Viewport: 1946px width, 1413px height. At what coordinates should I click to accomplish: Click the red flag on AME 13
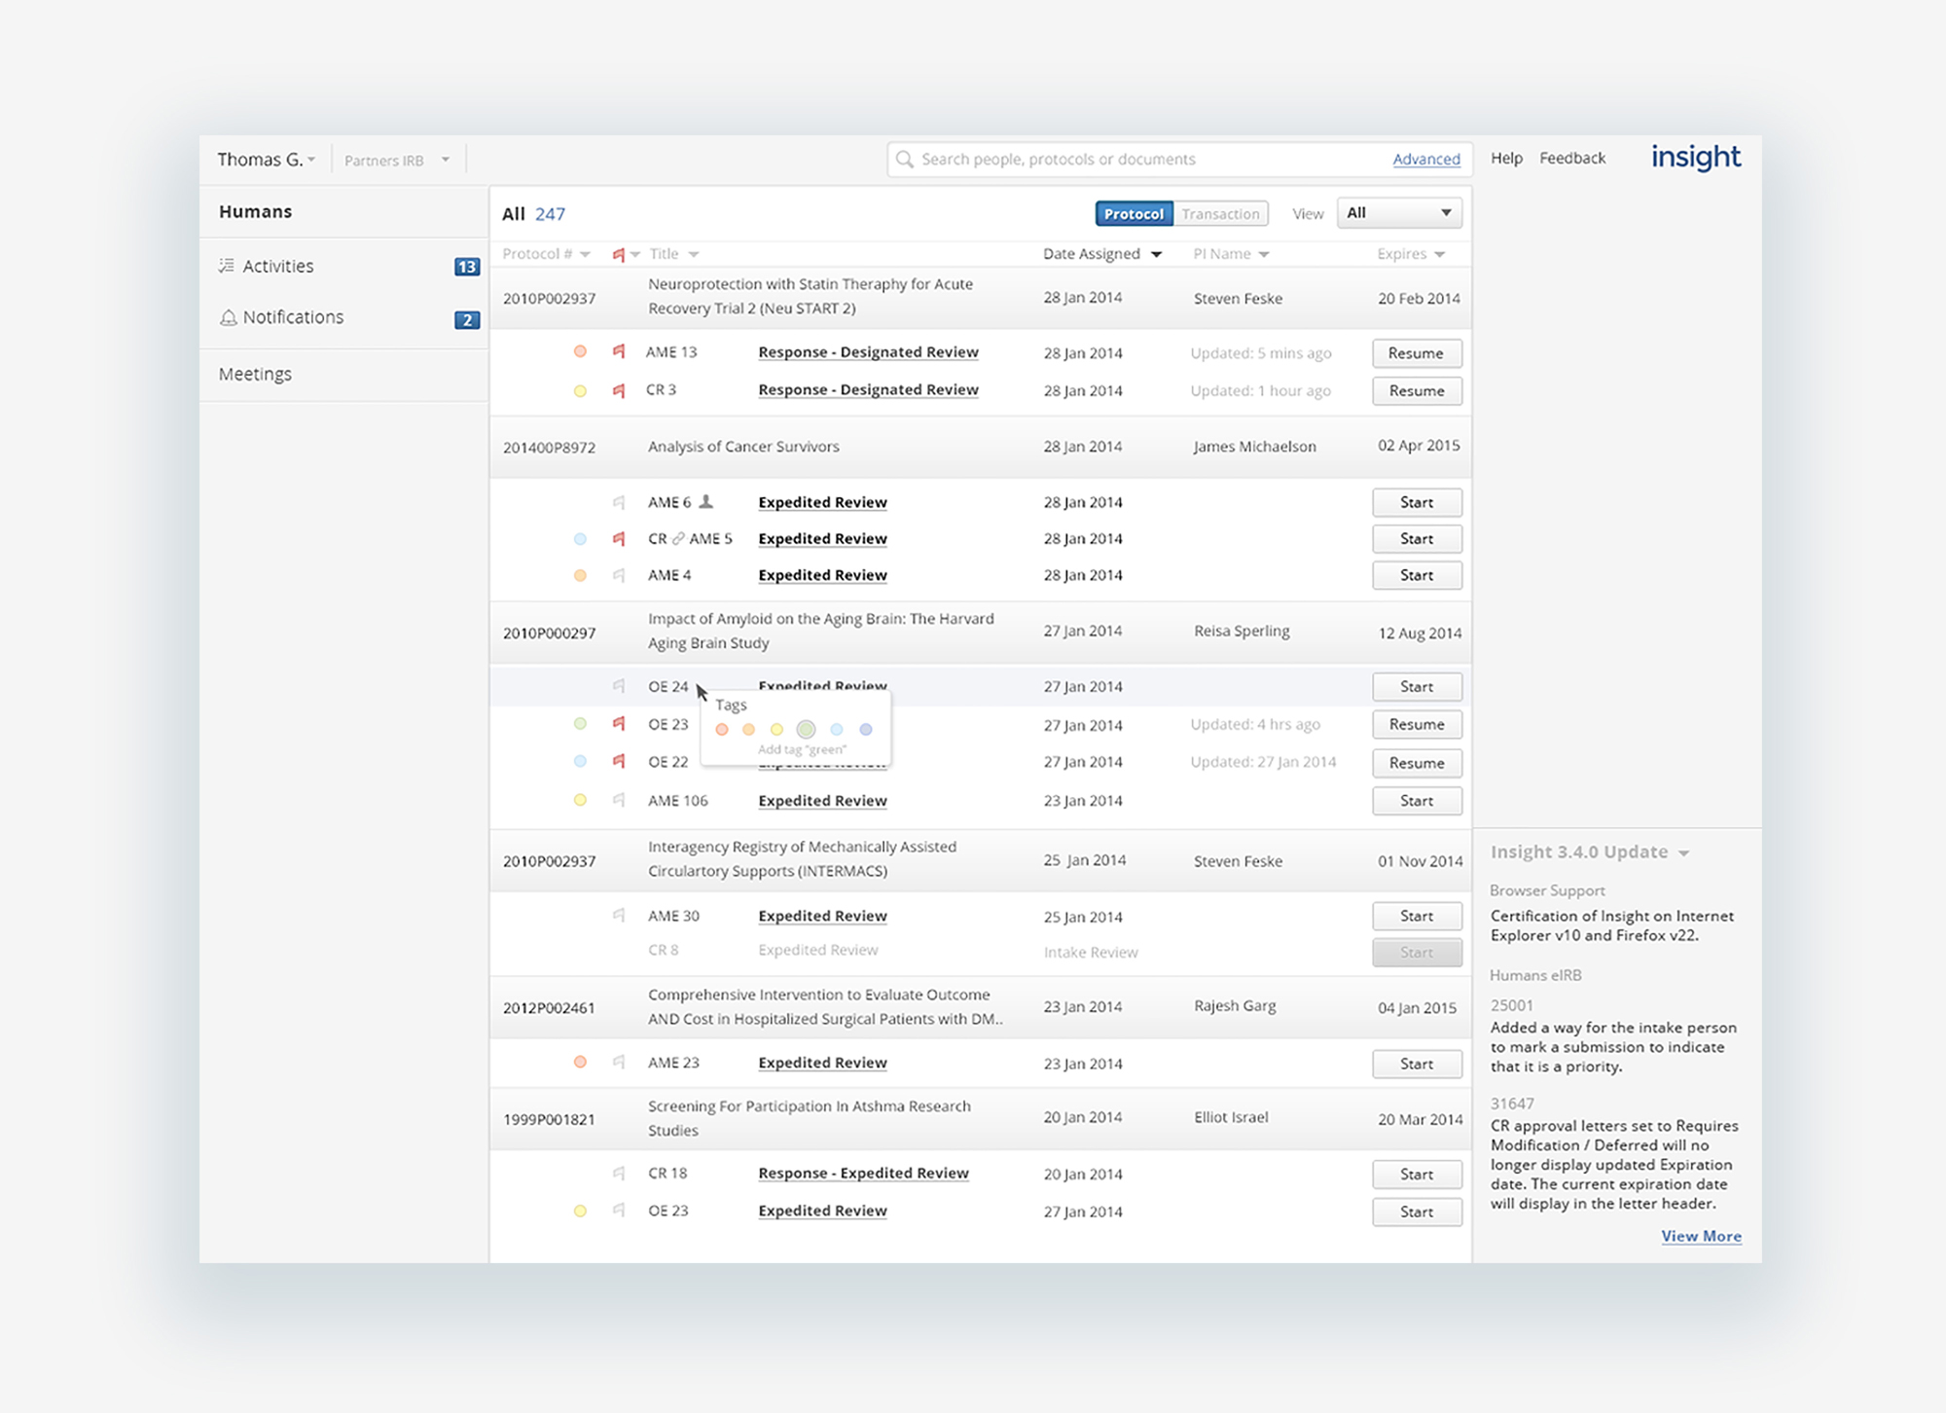[x=619, y=351]
